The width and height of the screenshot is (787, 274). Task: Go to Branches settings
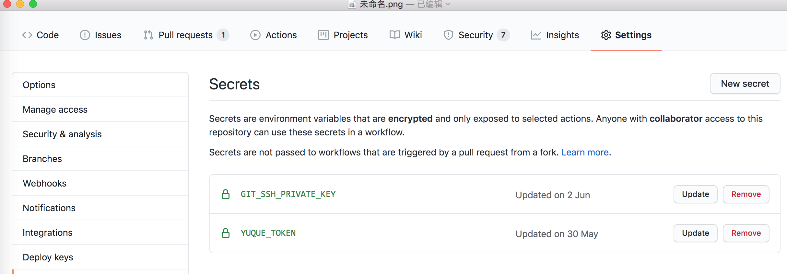(100, 159)
